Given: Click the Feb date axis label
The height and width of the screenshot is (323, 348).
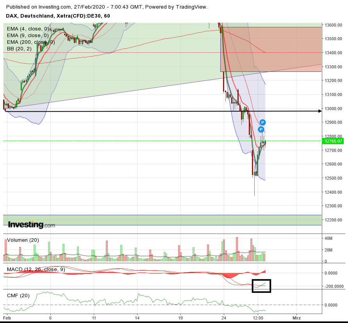Looking at the screenshot, I should (x=7, y=318).
